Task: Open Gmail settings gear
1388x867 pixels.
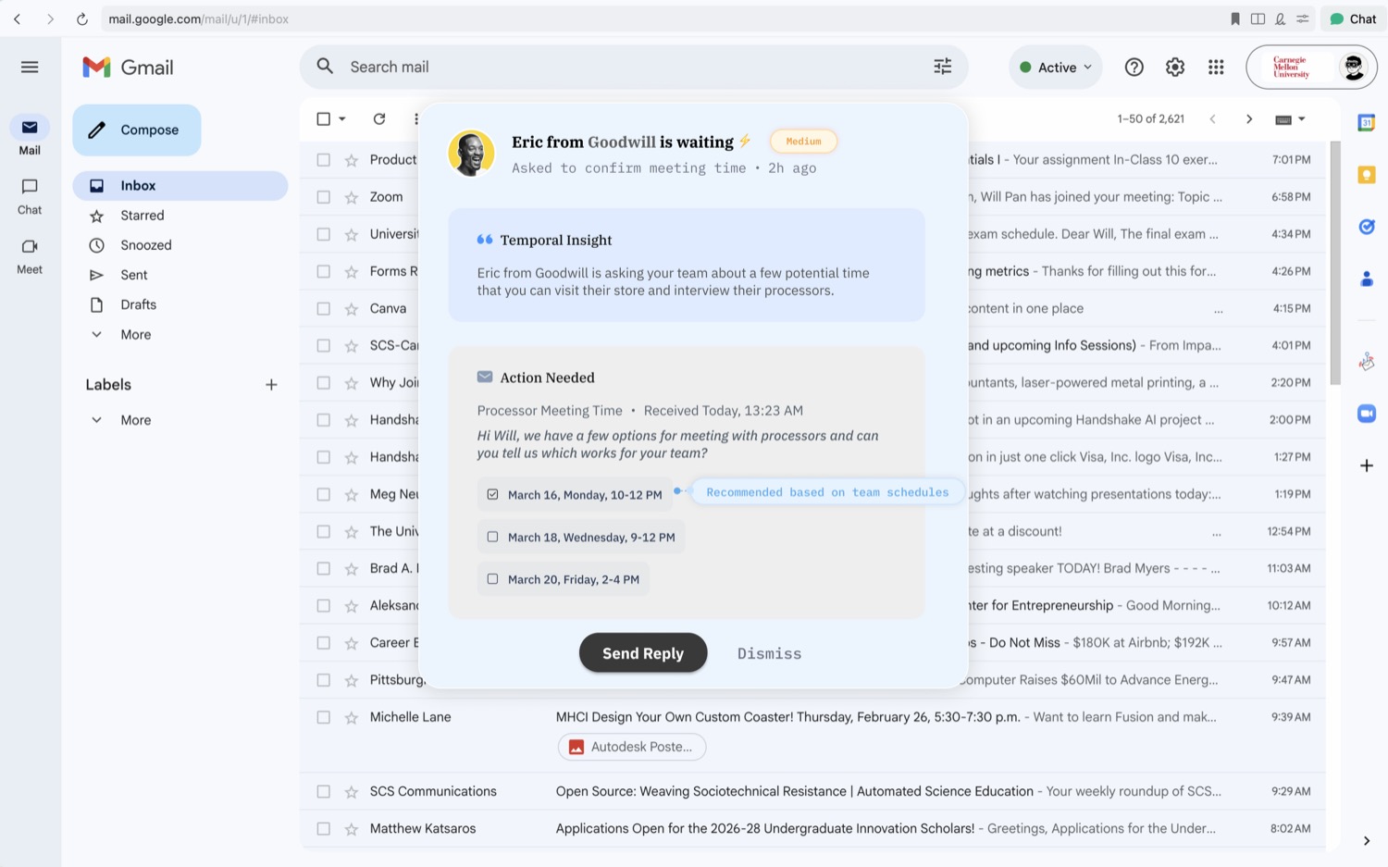Action: click(1174, 67)
